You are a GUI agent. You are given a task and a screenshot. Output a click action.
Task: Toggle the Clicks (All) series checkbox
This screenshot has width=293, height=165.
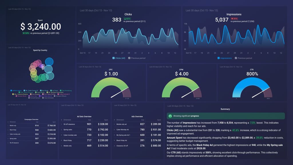113,58
